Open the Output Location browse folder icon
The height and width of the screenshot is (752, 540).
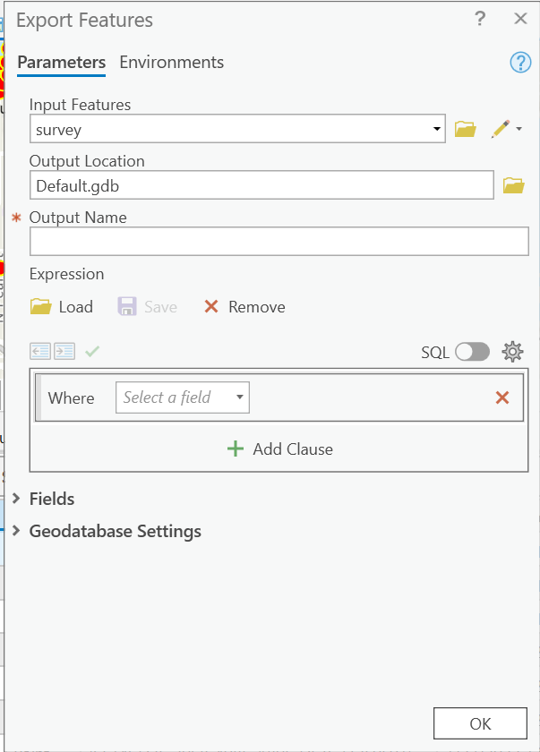click(513, 184)
